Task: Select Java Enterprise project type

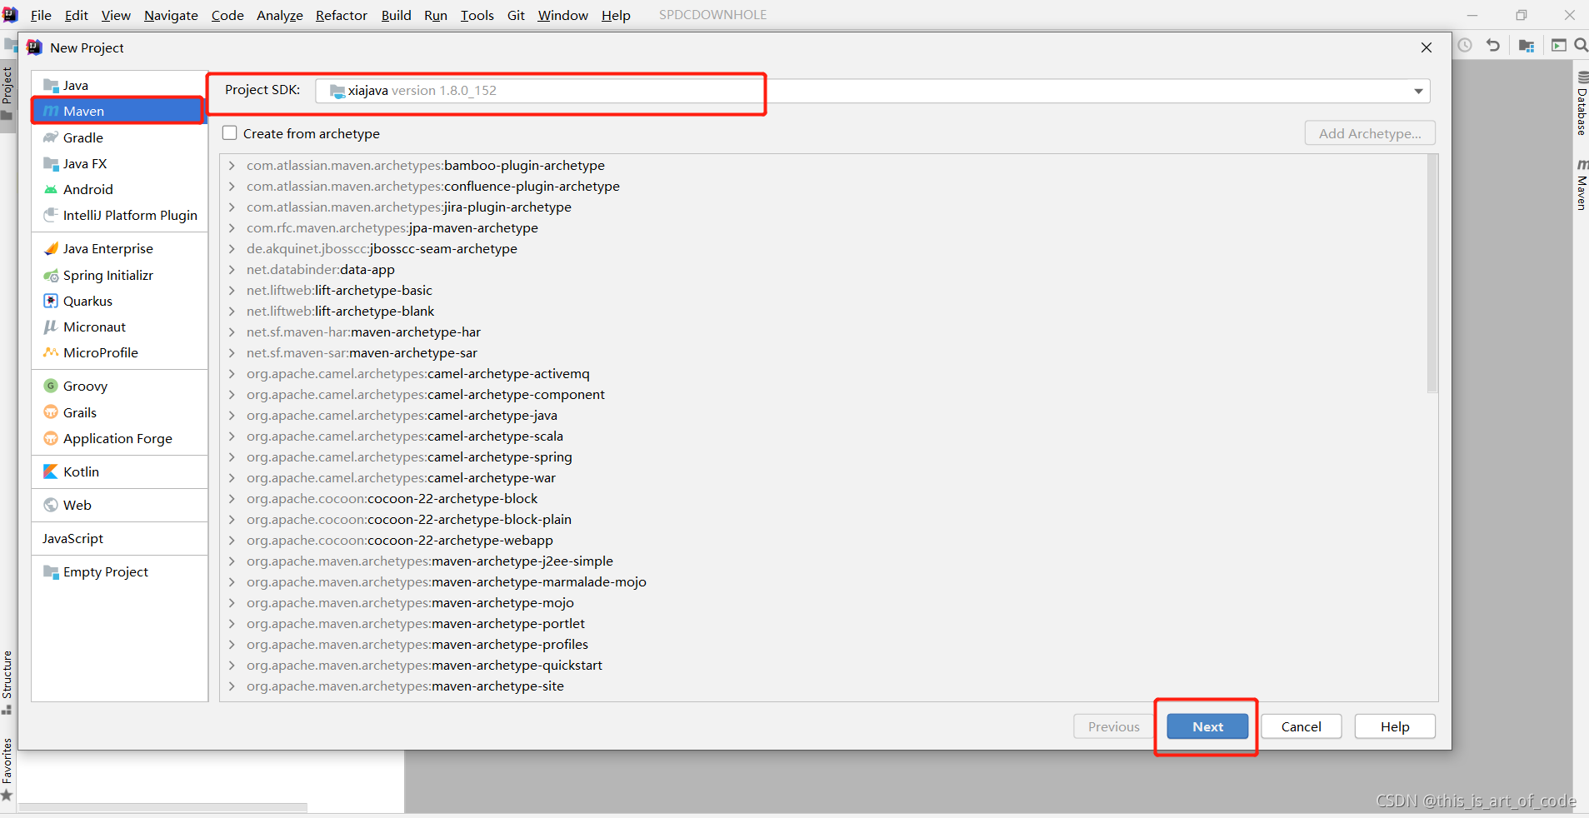Action: (x=119, y=248)
